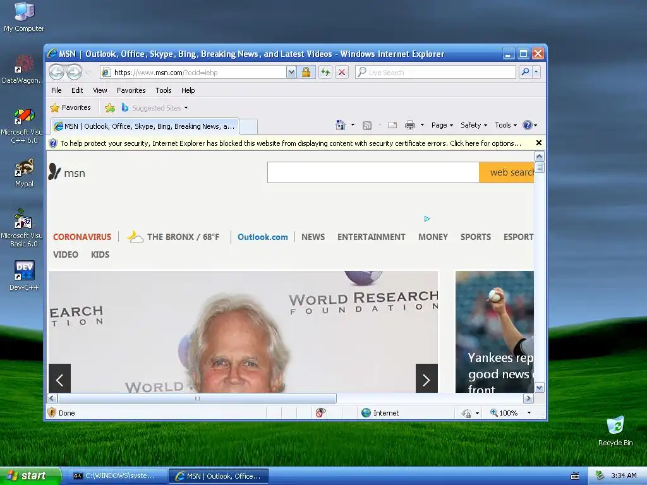Viewport: 647px width, 485px height.
Task: Switch to the C:\WINDOWS\system taskbar item
Action: coord(117,476)
